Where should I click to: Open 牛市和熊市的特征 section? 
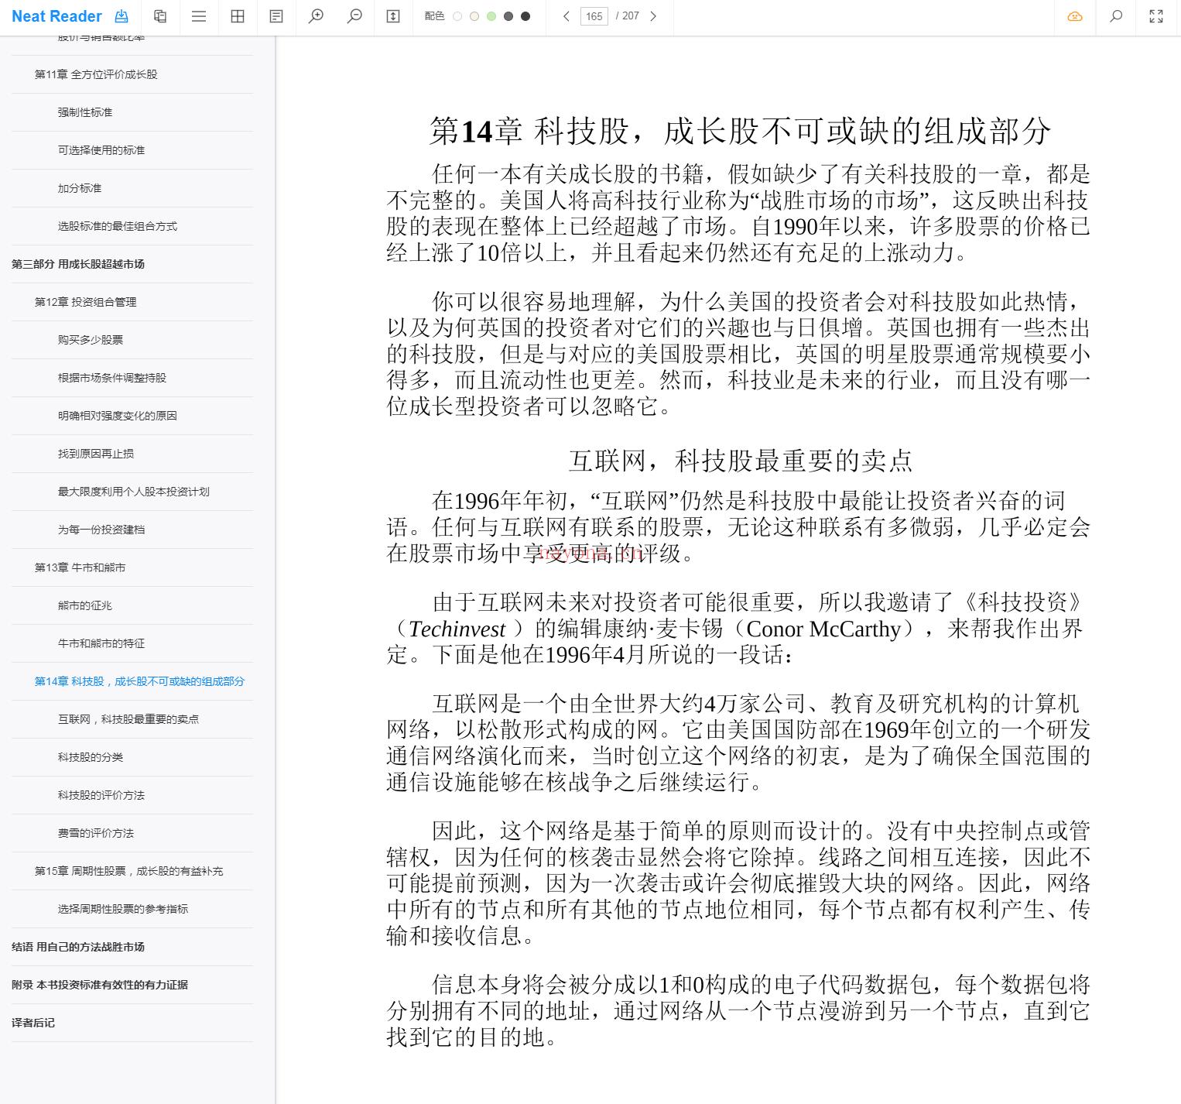click(x=101, y=643)
